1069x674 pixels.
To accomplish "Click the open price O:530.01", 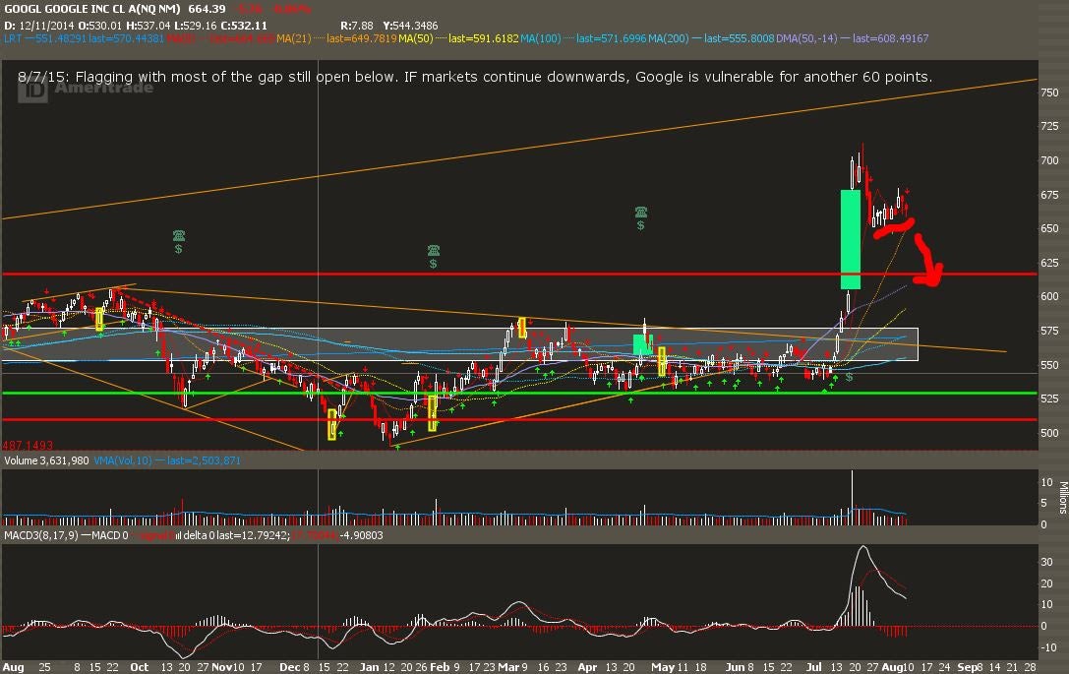I will click(100, 26).
